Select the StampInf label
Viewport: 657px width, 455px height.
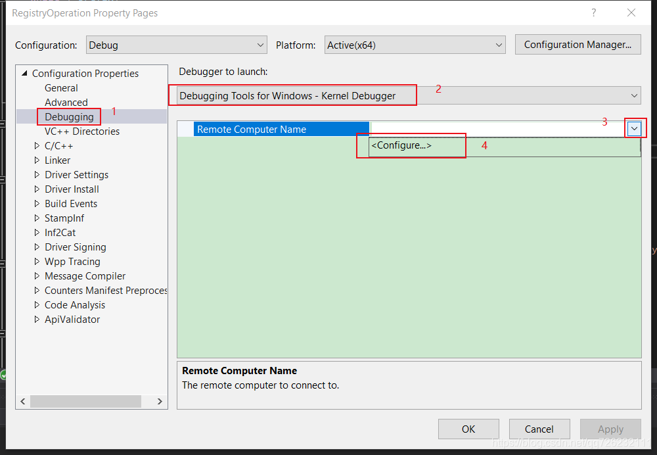(x=64, y=218)
